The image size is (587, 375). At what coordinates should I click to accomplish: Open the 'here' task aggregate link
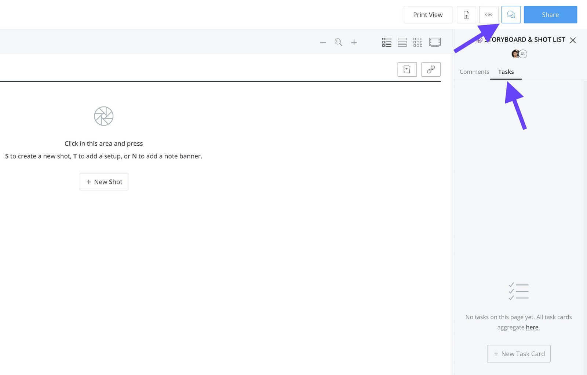(532, 327)
